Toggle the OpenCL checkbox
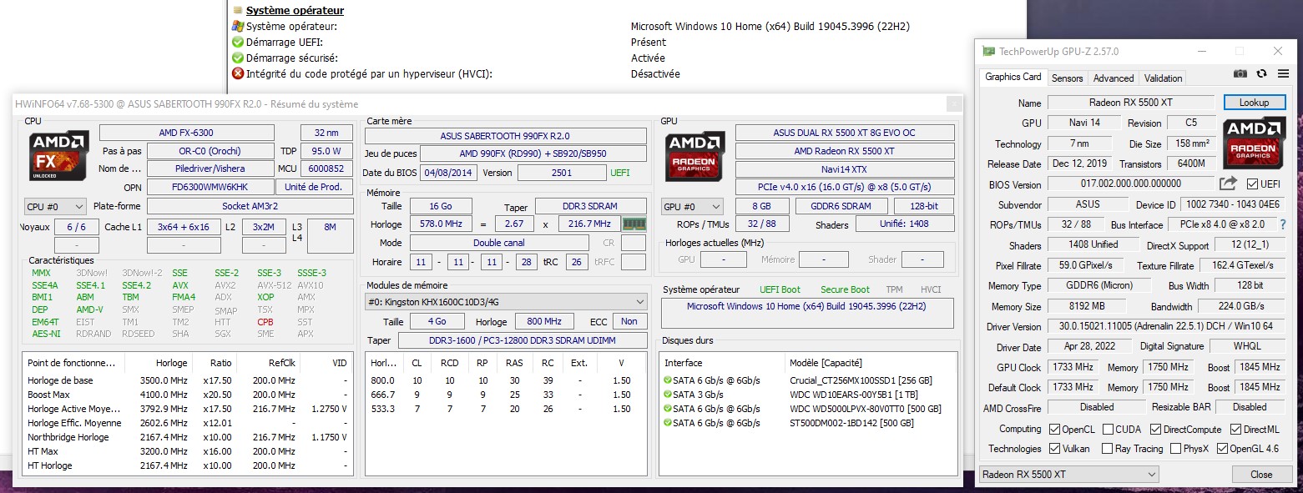The height and width of the screenshot is (493, 1303). tap(1056, 430)
